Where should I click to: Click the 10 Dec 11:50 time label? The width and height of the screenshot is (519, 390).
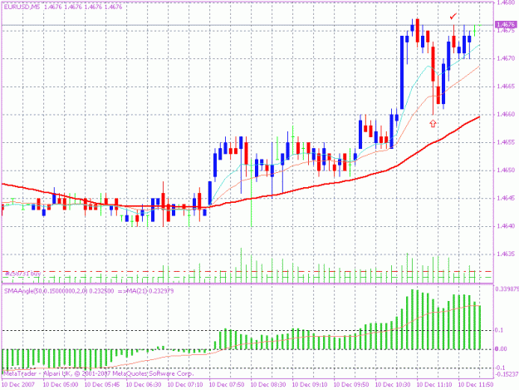click(476, 385)
